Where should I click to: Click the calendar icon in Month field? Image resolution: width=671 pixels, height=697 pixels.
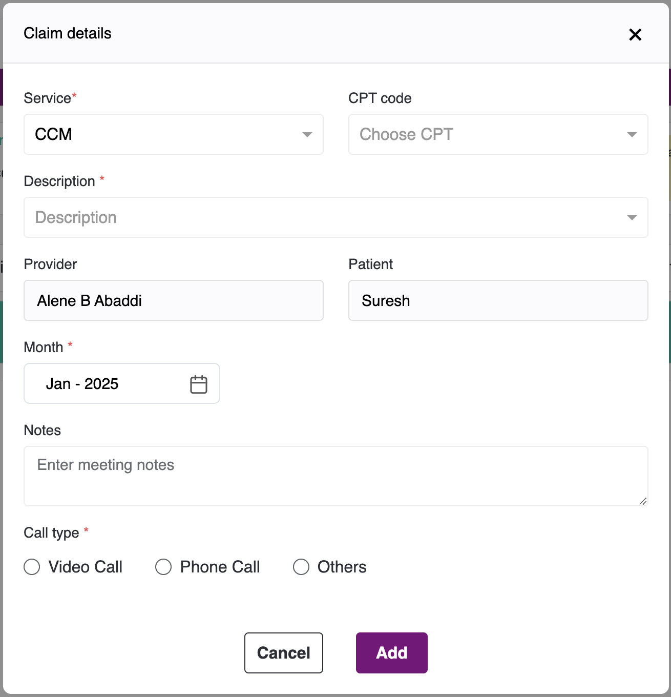pyautogui.click(x=199, y=384)
